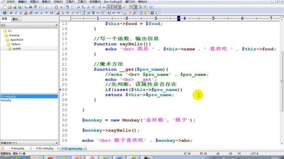Click the Paste clipboard icon

pyautogui.click(x=56, y=7)
